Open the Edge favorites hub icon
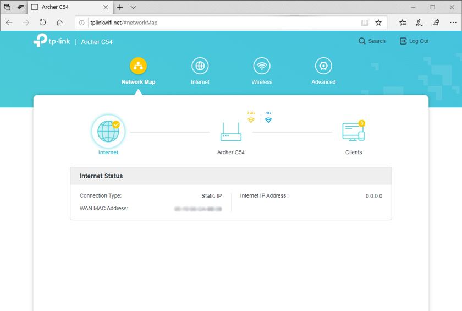462x311 pixels. pyautogui.click(x=403, y=23)
